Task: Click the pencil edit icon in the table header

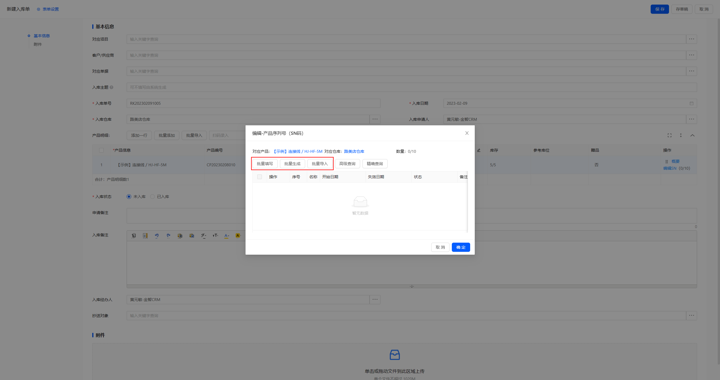Action: (478, 150)
